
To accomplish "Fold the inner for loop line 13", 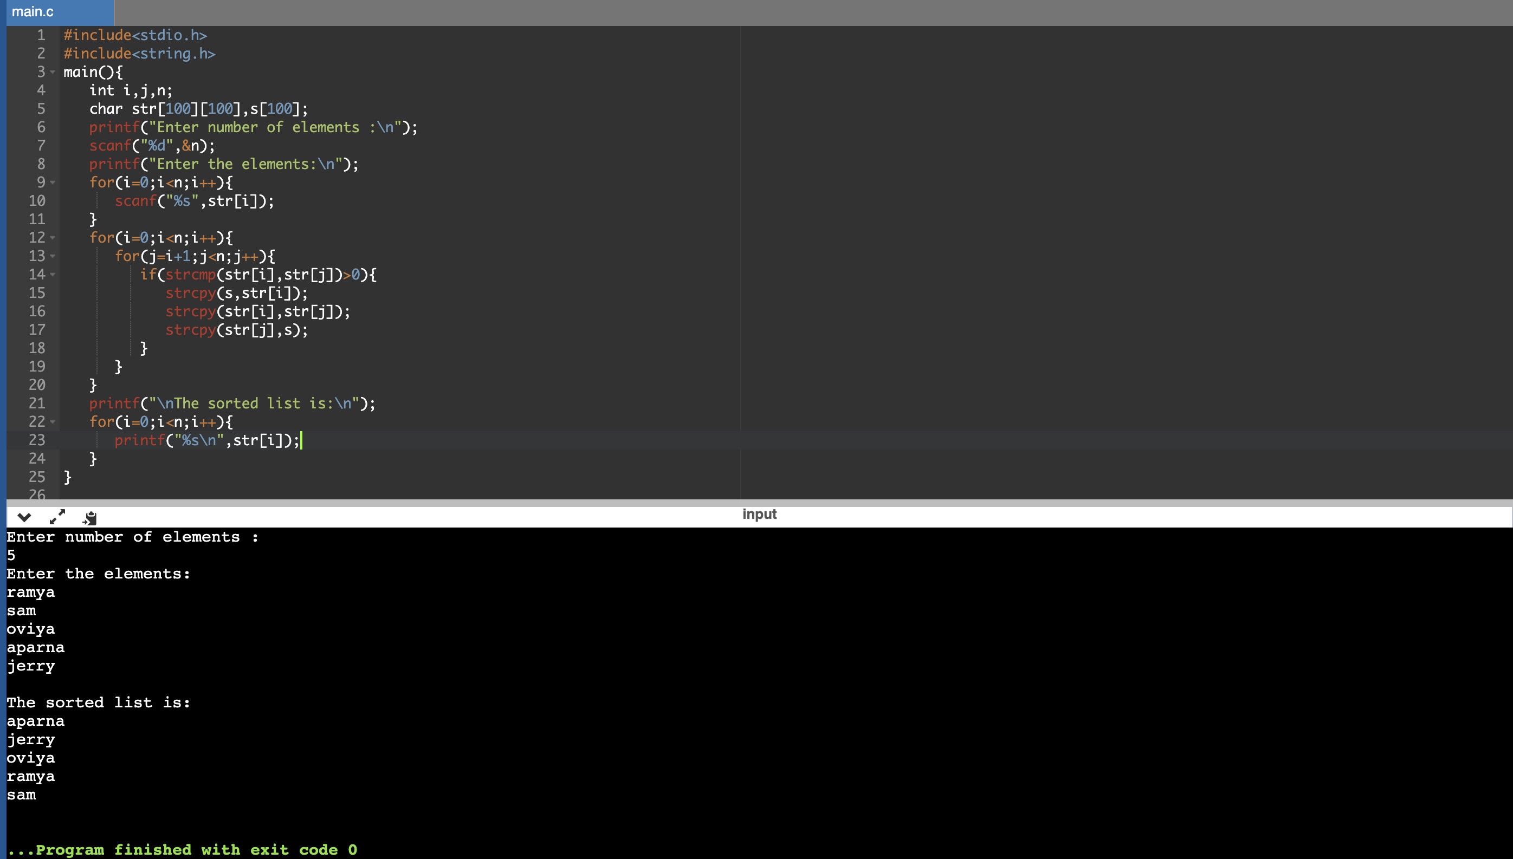I will 53,256.
